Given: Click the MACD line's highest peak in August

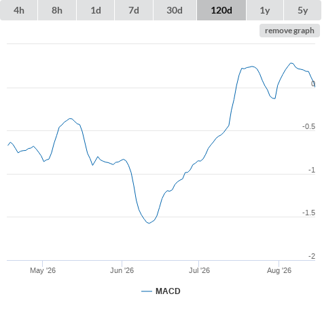Looking at the screenshot, I should pyautogui.click(x=291, y=63).
